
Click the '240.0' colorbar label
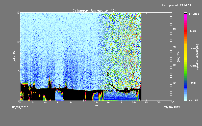(x=193, y=31)
